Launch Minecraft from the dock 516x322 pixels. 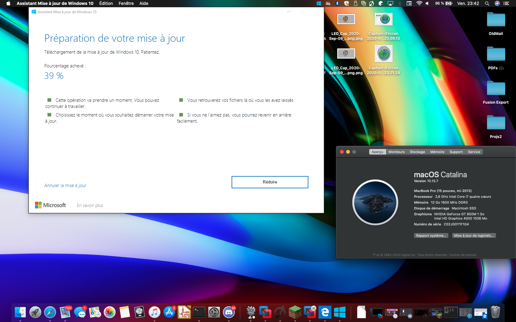[295, 312]
